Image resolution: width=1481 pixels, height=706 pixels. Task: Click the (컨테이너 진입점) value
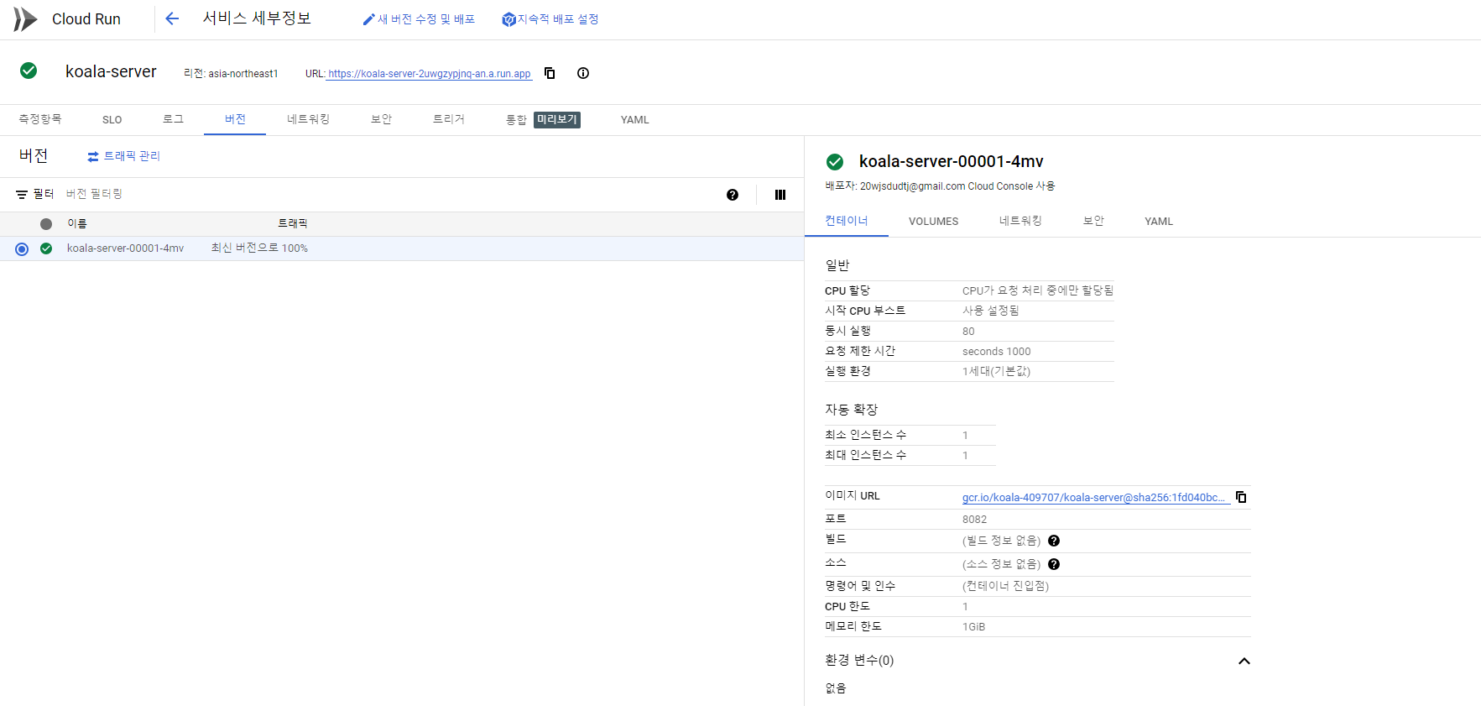pyautogui.click(x=1005, y=586)
